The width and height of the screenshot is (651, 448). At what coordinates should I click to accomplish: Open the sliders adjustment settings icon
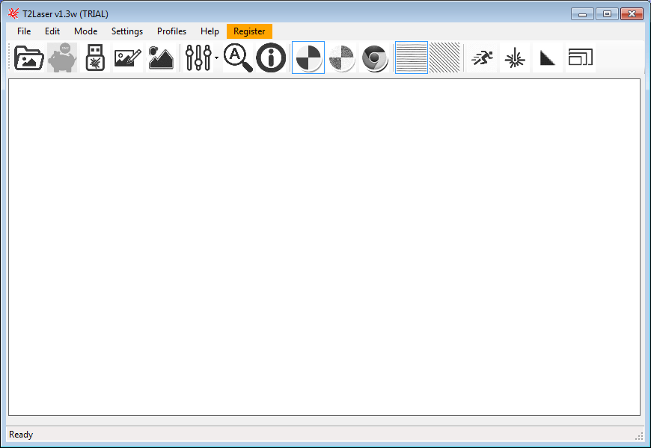(198, 57)
